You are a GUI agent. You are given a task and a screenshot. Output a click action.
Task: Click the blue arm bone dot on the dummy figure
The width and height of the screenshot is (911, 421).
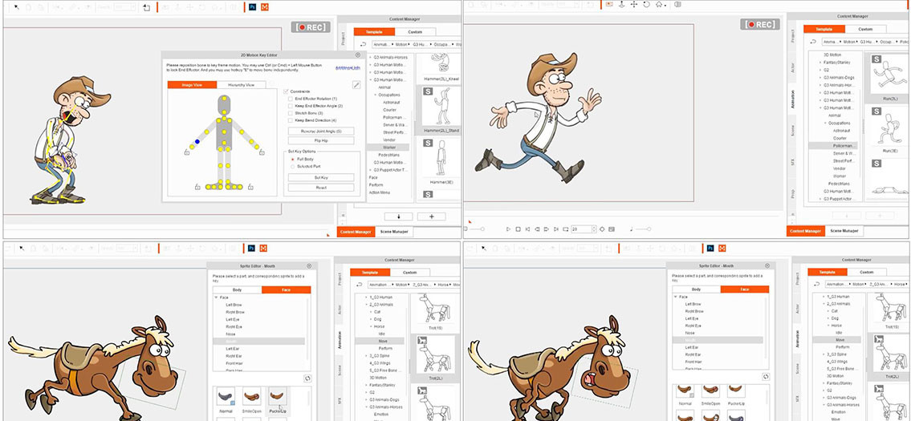197,141
